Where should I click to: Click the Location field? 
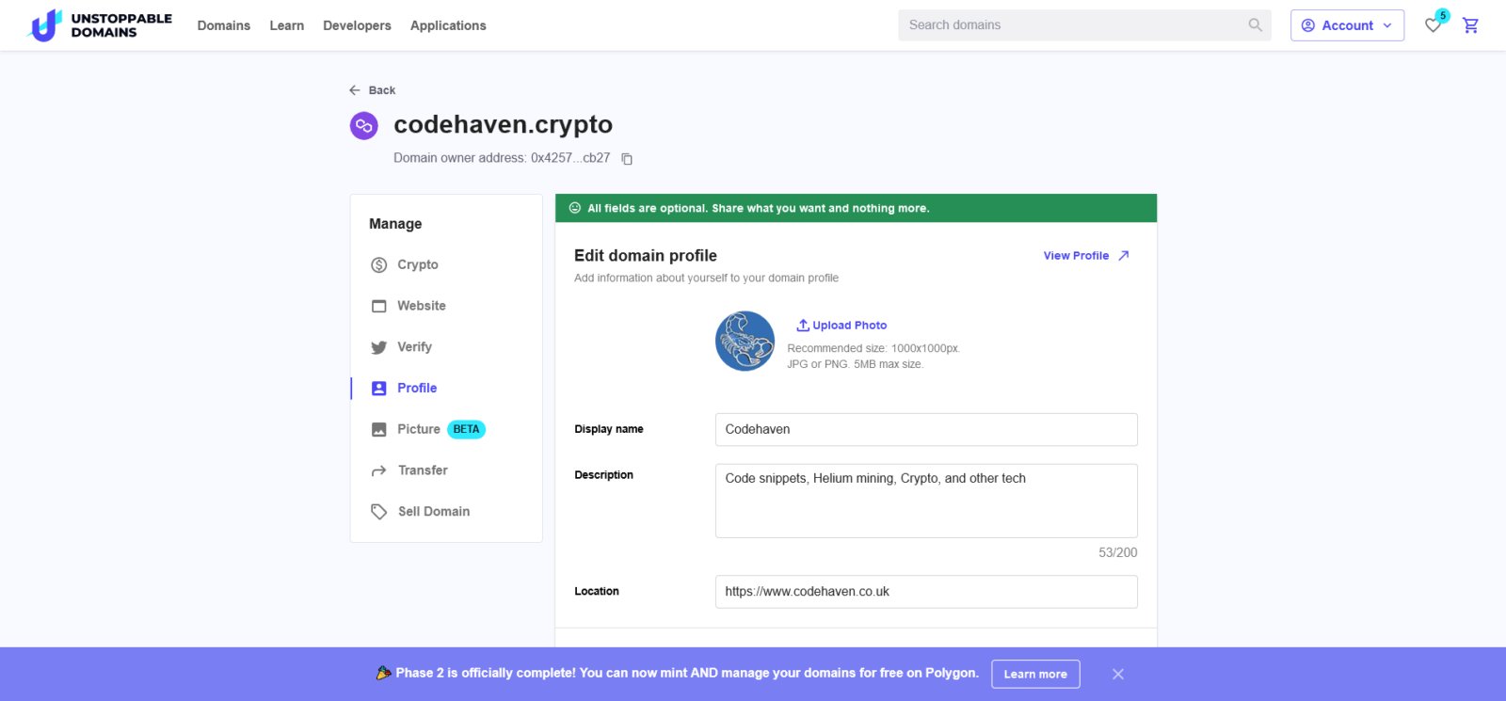point(926,592)
